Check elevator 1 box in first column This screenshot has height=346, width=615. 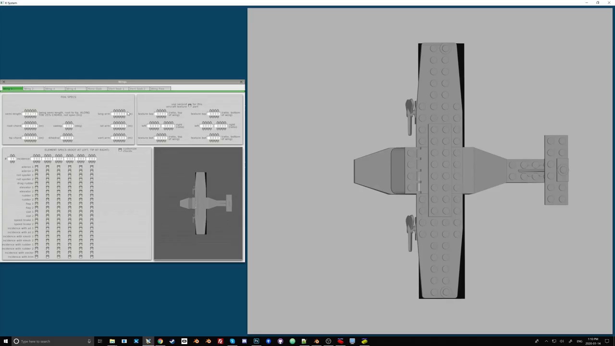click(x=36, y=187)
